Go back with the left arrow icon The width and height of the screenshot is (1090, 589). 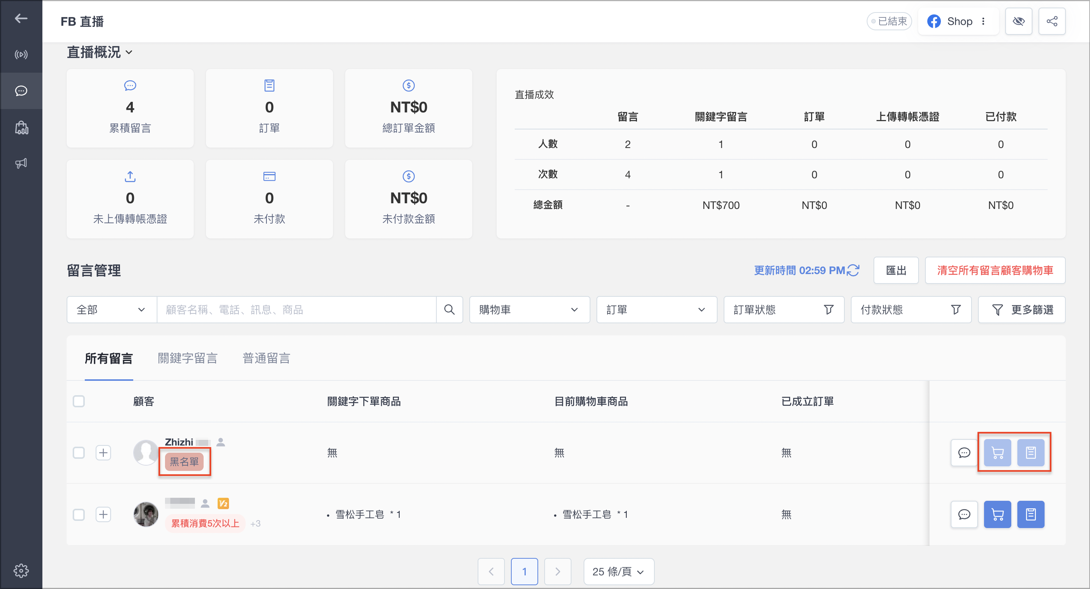(21, 18)
